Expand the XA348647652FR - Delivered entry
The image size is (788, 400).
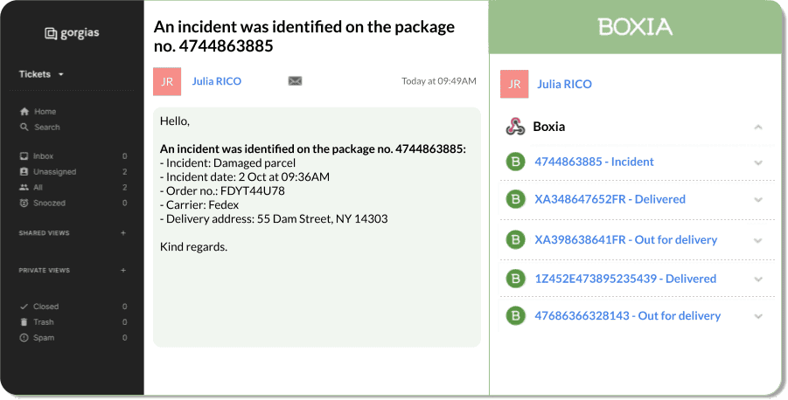coord(758,200)
